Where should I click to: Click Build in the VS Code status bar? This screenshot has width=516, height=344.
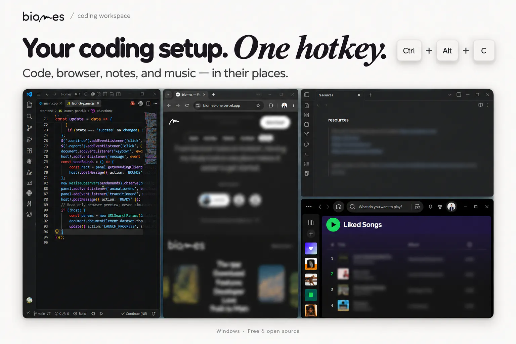80,314
